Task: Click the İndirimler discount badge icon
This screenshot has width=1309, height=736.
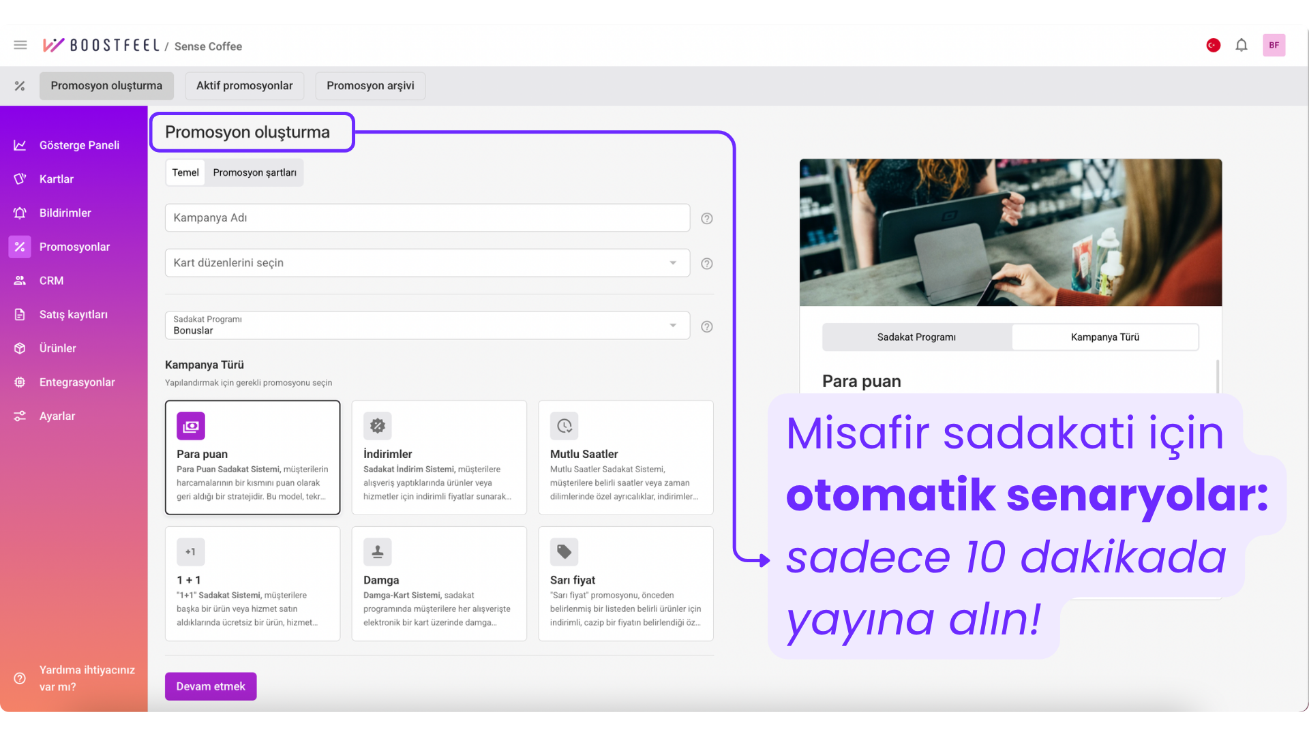Action: (378, 426)
